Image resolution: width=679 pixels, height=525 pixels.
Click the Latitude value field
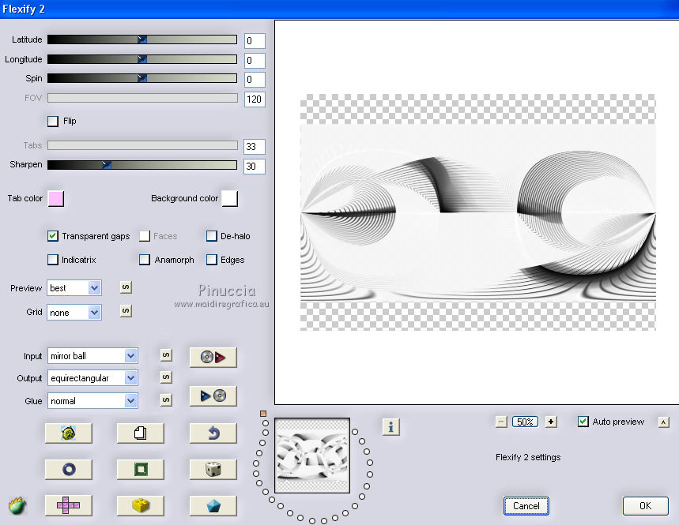(x=255, y=41)
